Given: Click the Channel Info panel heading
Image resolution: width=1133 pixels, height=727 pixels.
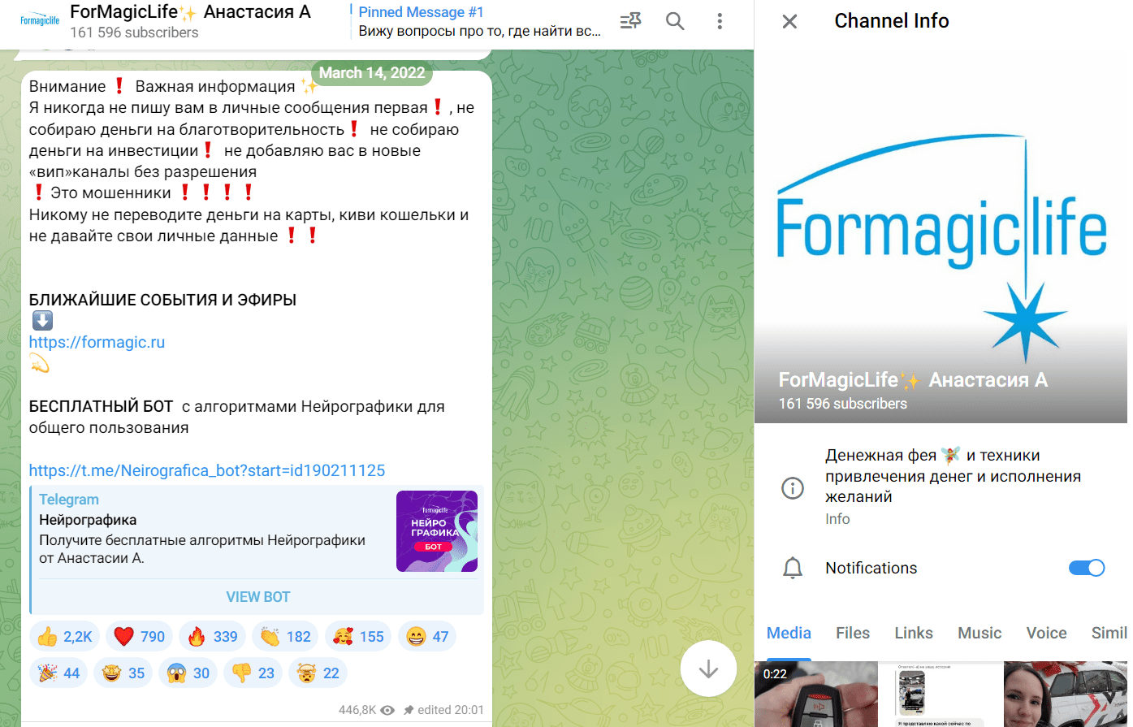Looking at the screenshot, I should (892, 21).
